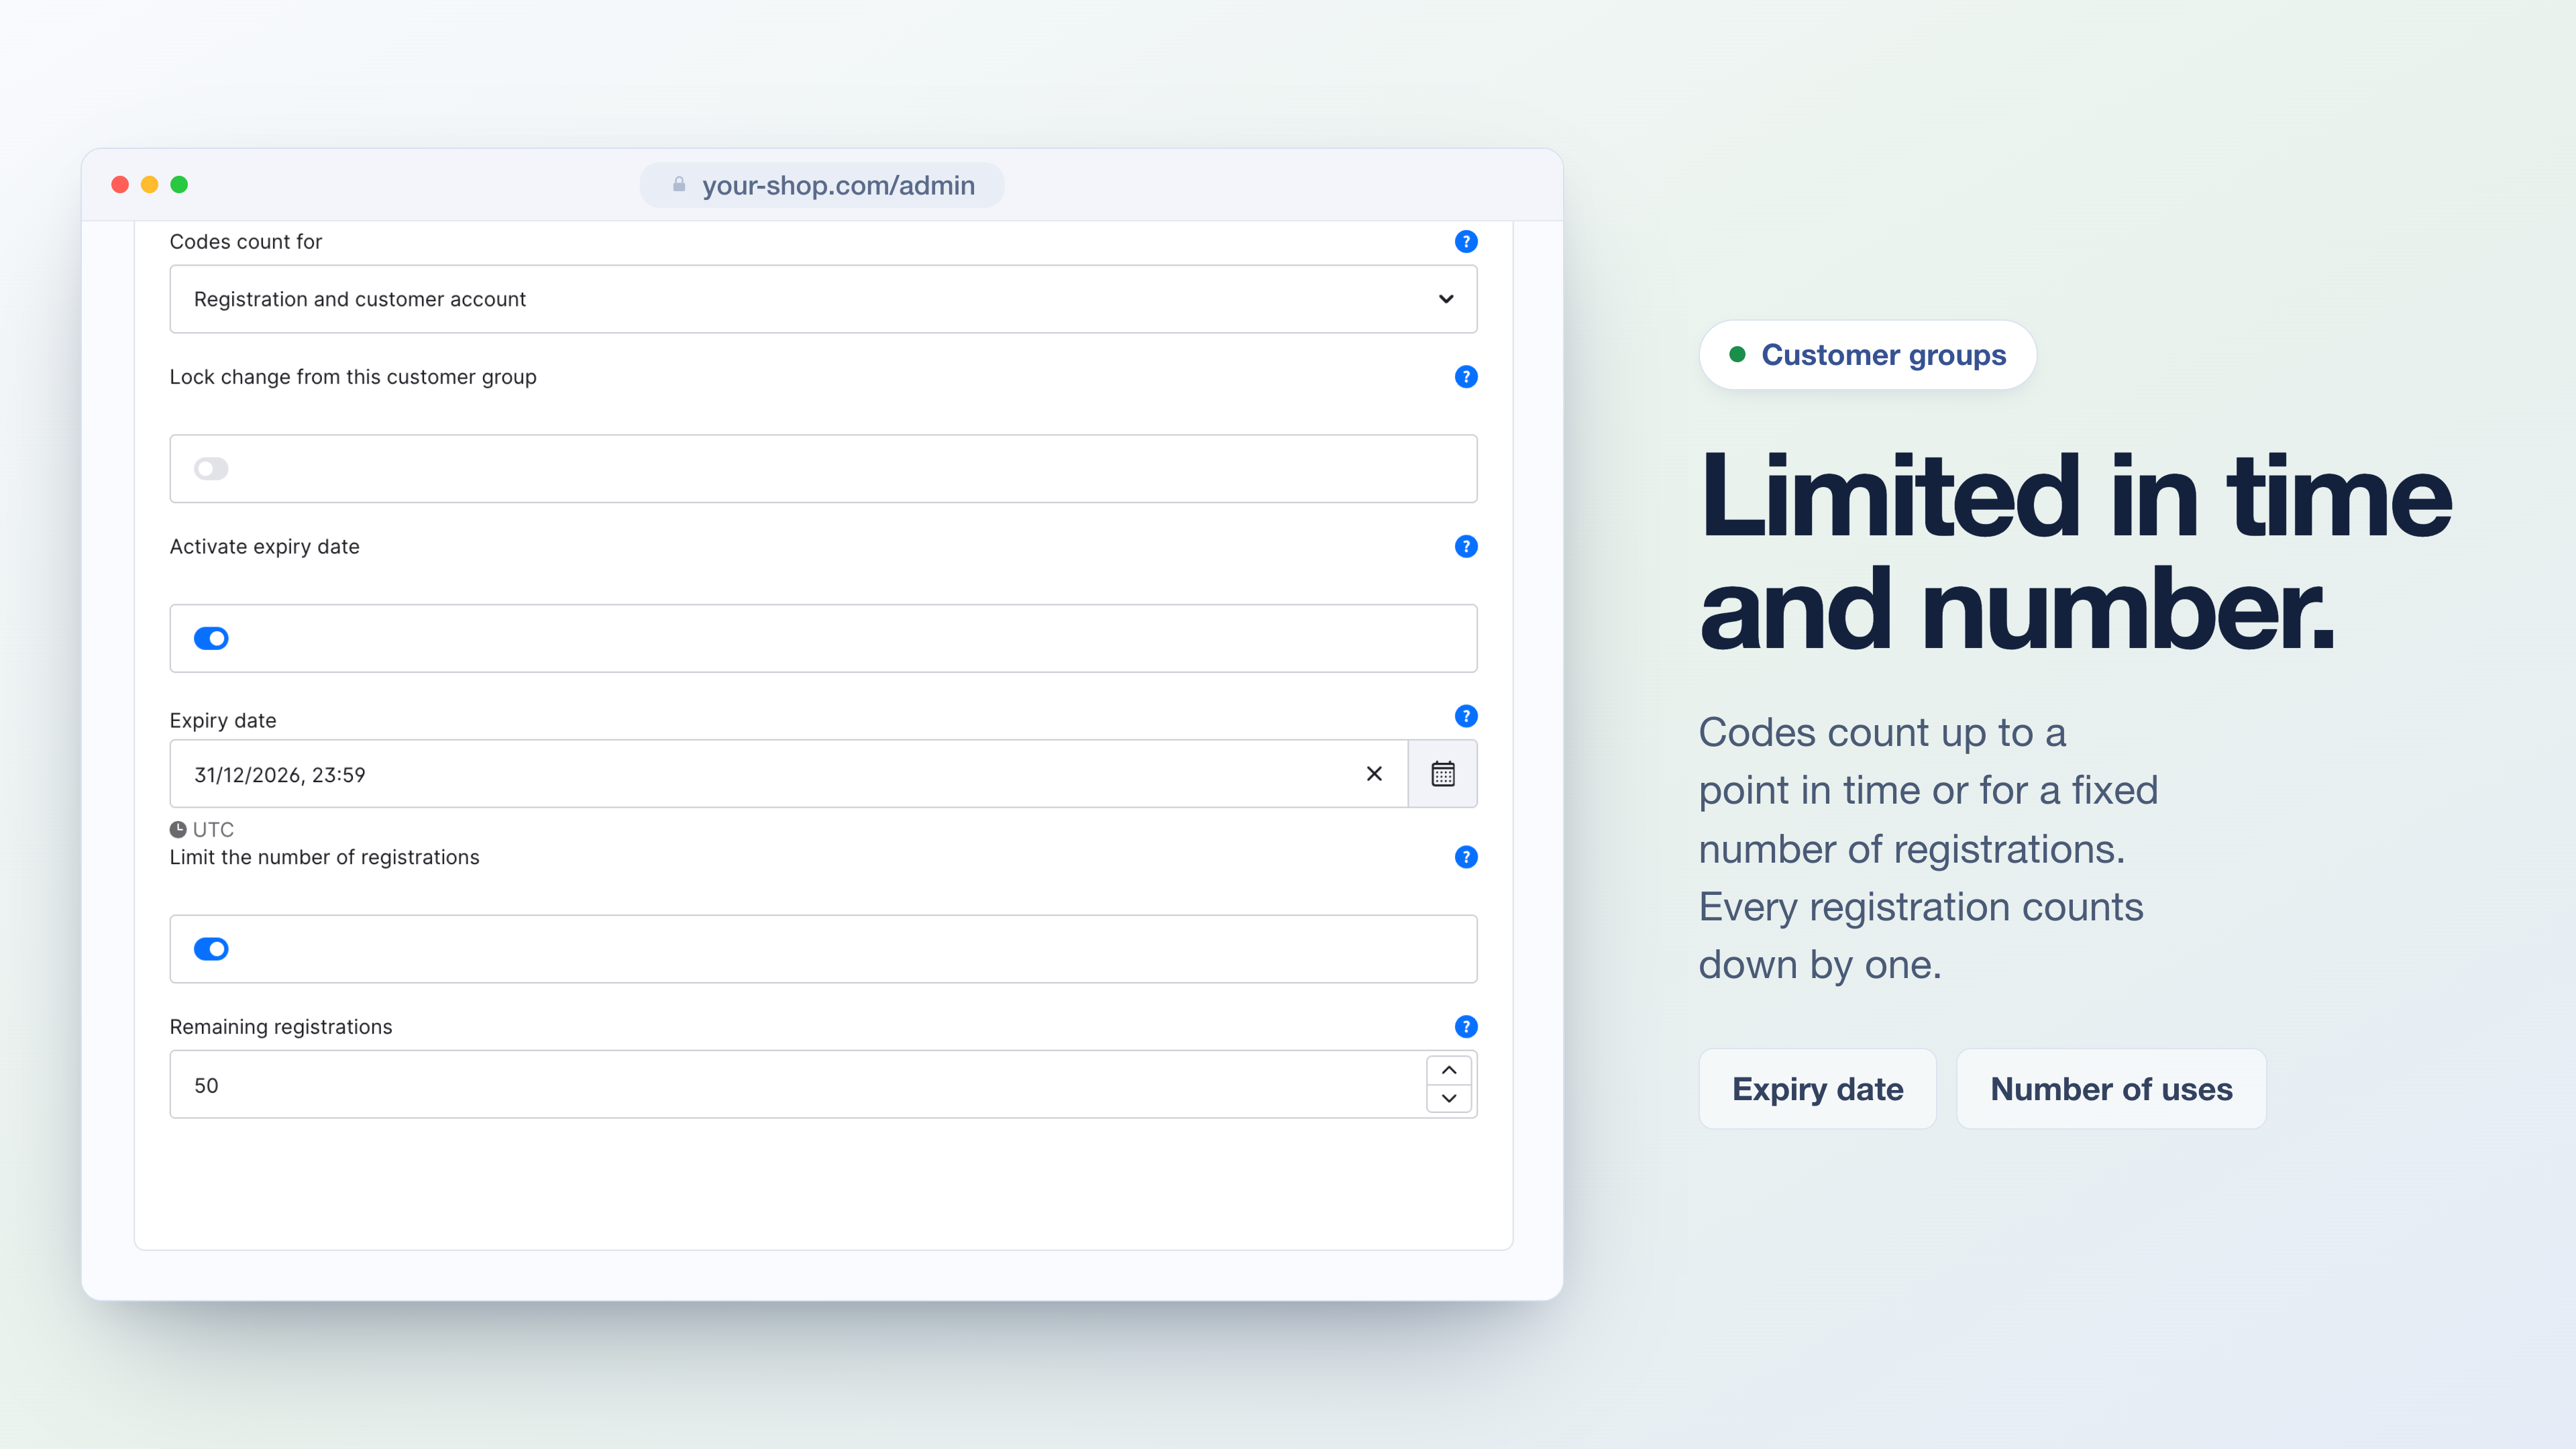This screenshot has height=1449, width=2576.
Task: Close the browser window with red button
Action: (120, 185)
